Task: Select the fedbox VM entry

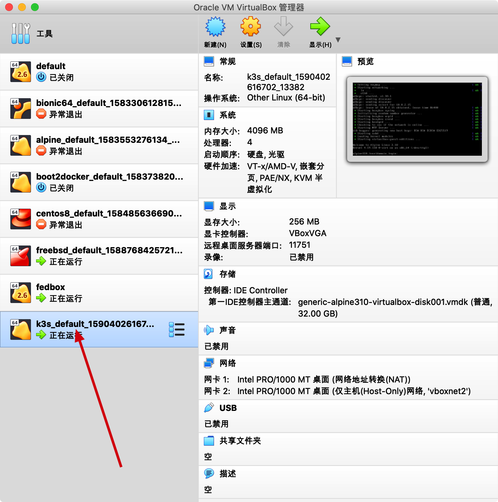Action: (x=99, y=293)
